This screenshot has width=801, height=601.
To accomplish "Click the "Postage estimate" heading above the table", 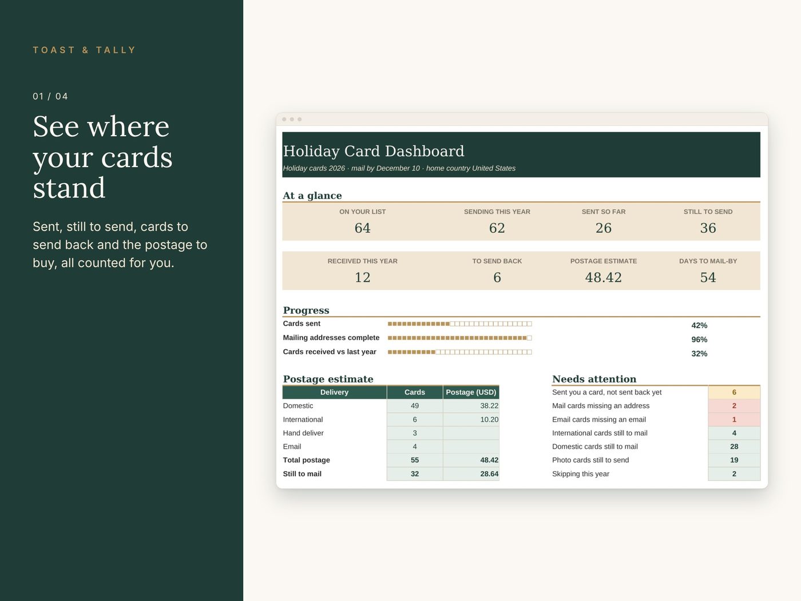I will pos(328,379).
